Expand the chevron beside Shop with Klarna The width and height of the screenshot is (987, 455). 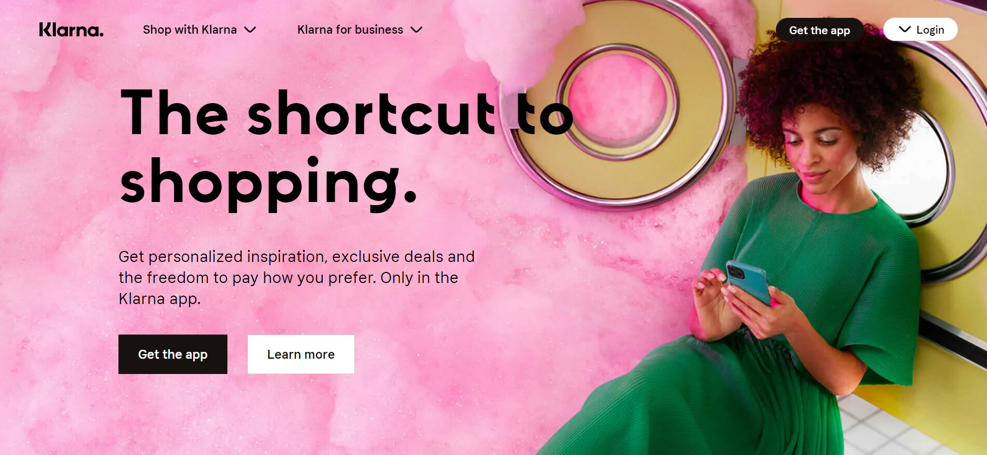(251, 30)
